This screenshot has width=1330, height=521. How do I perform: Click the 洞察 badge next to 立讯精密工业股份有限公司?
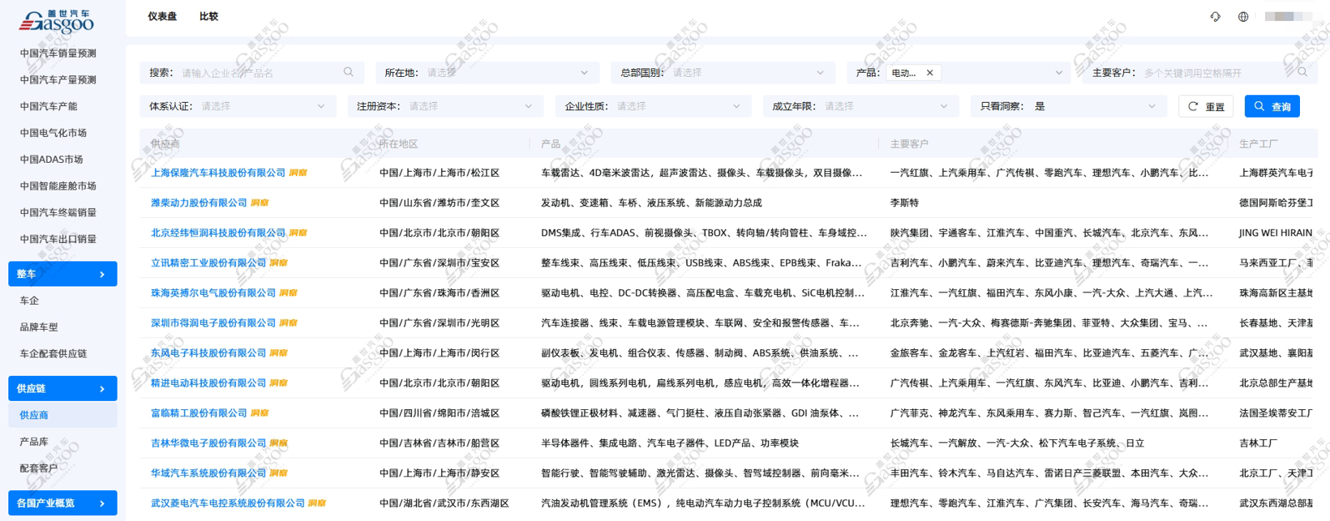(x=278, y=263)
